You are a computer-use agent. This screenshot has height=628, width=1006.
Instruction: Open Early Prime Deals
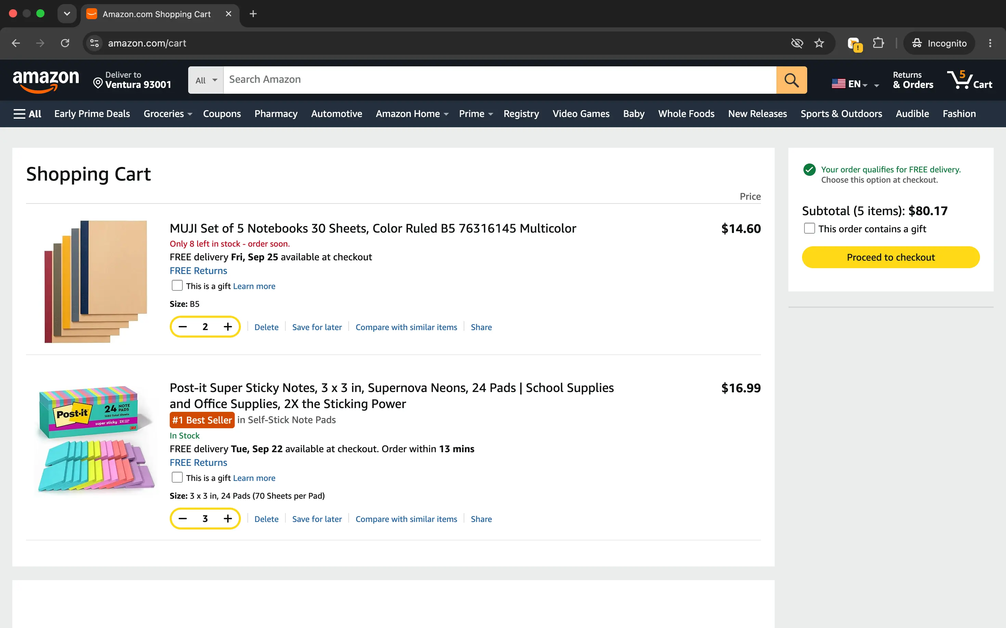92,114
